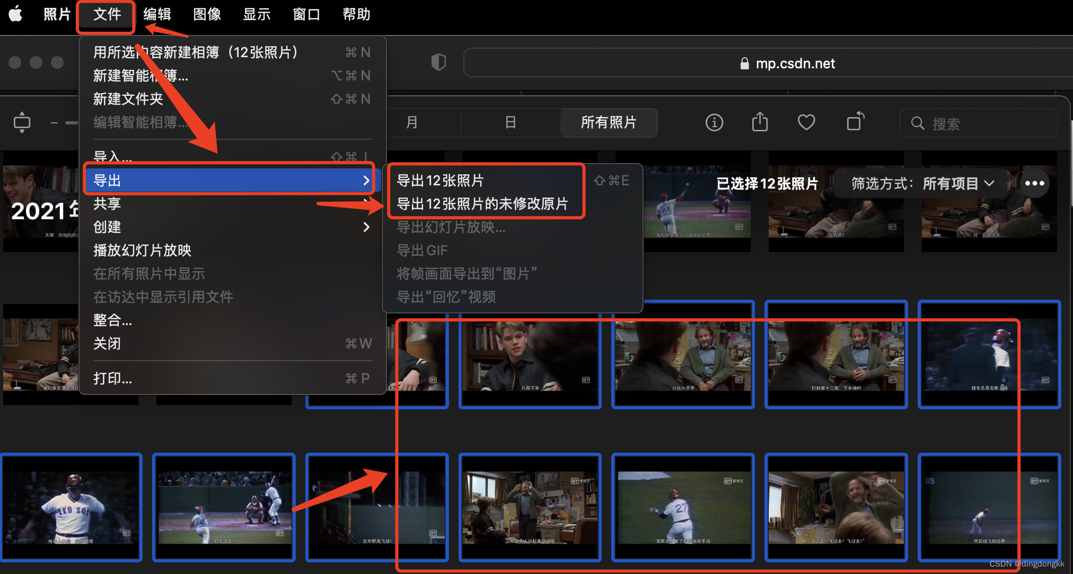Click the info button in toolbar
The width and height of the screenshot is (1073, 574).
[x=714, y=123]
